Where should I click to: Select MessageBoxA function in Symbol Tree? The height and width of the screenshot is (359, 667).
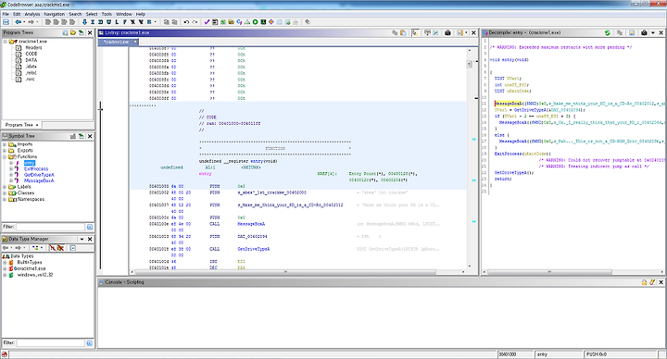(39, 181)
